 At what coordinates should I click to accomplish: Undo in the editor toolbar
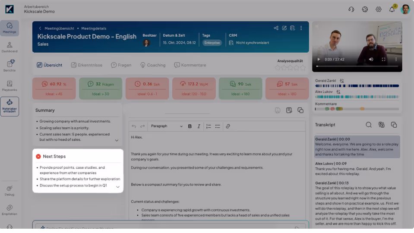coord(134,126)
